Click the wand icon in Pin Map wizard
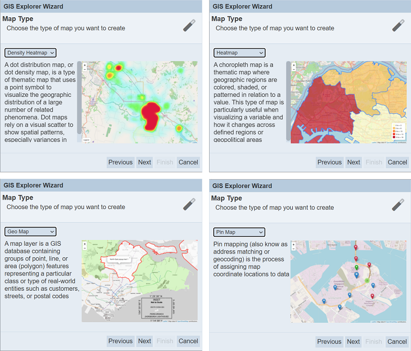 (398, 204)
